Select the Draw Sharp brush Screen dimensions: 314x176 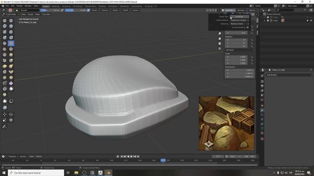click(11, 21)
